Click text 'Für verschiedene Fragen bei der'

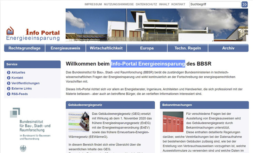tap(209, 114)
